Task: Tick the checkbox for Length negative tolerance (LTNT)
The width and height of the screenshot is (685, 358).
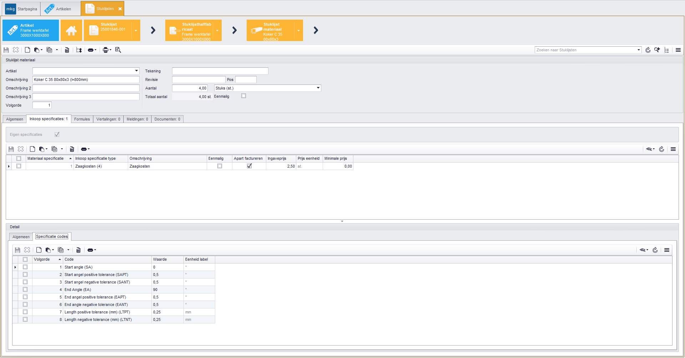Action: coord(25,319)
